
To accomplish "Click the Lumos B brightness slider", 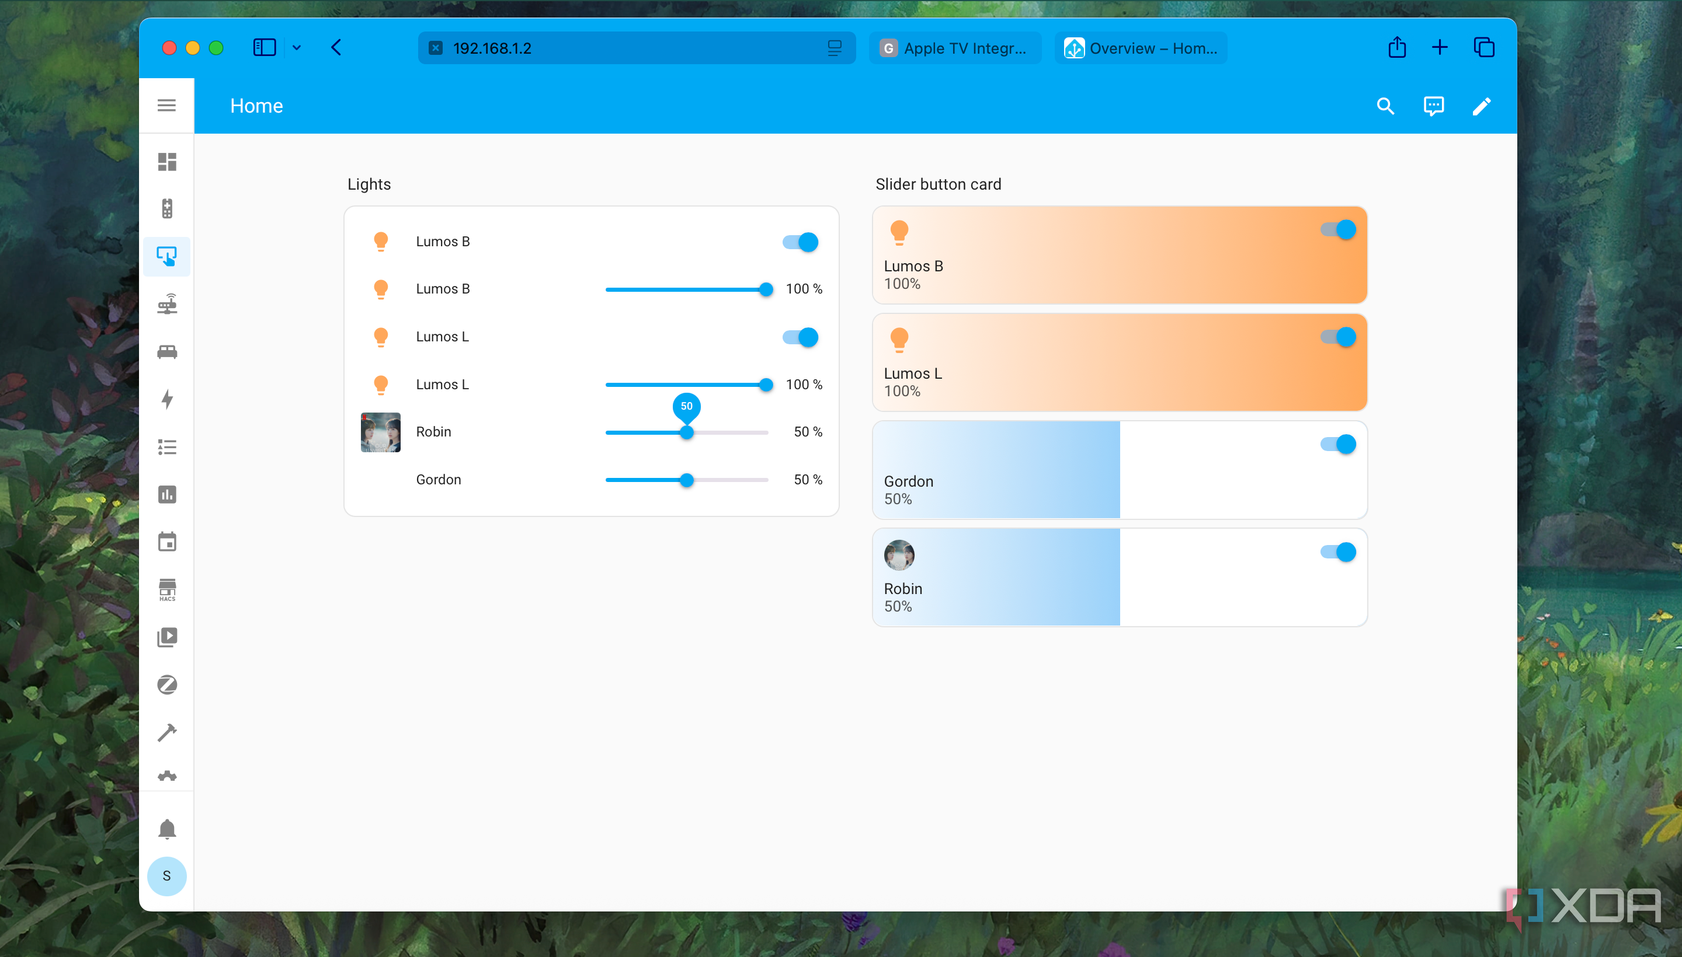I will (688, 289).
